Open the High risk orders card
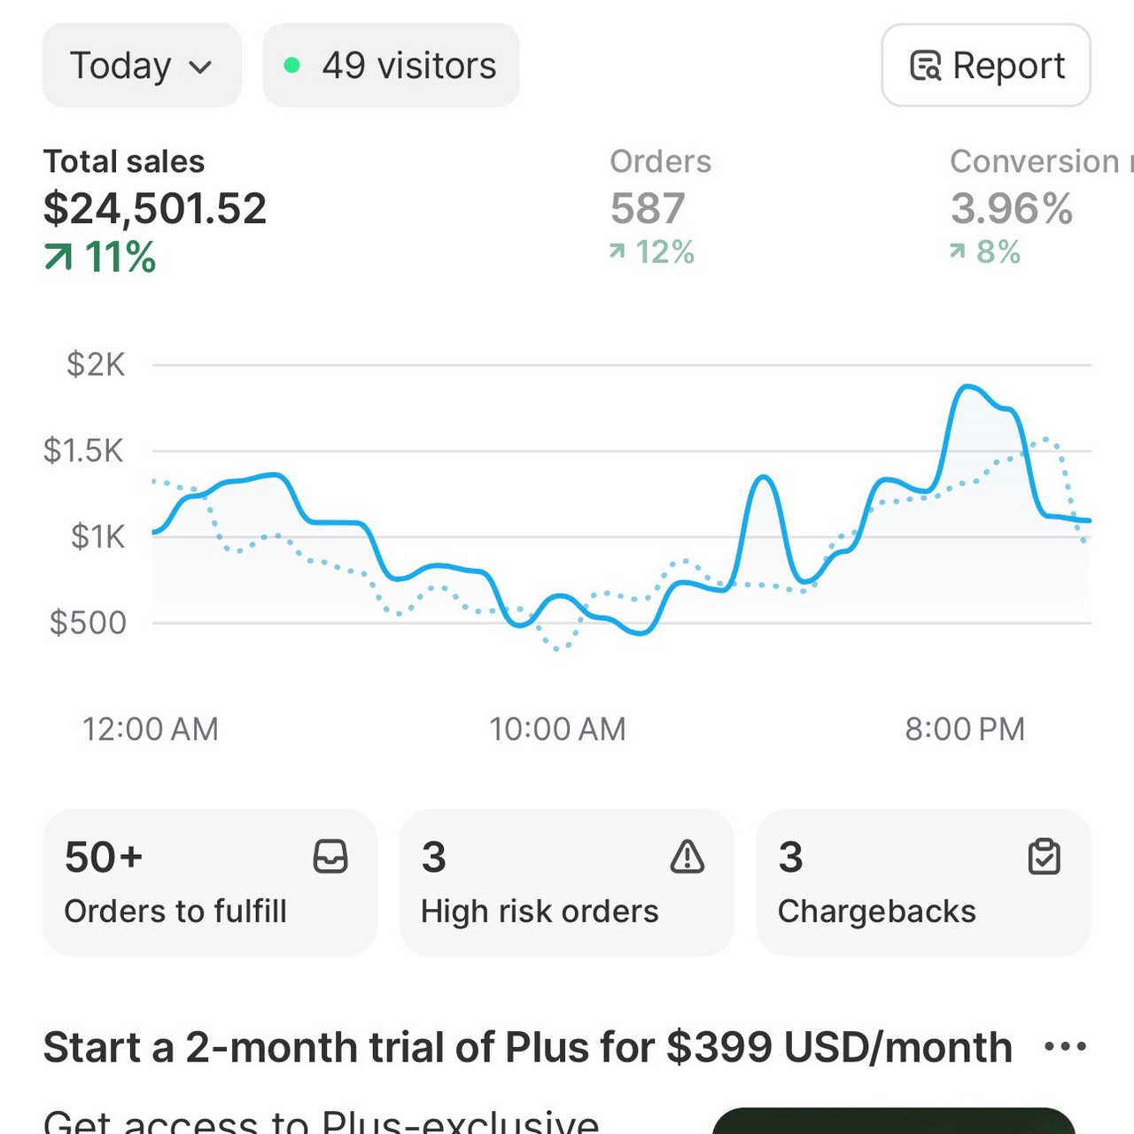1134x1134 pixels. point(566,882)
